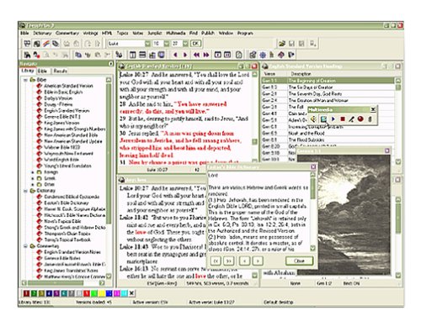Click the tile windows vertically layout icon
The image size is (421, 332).
[133, 55]
